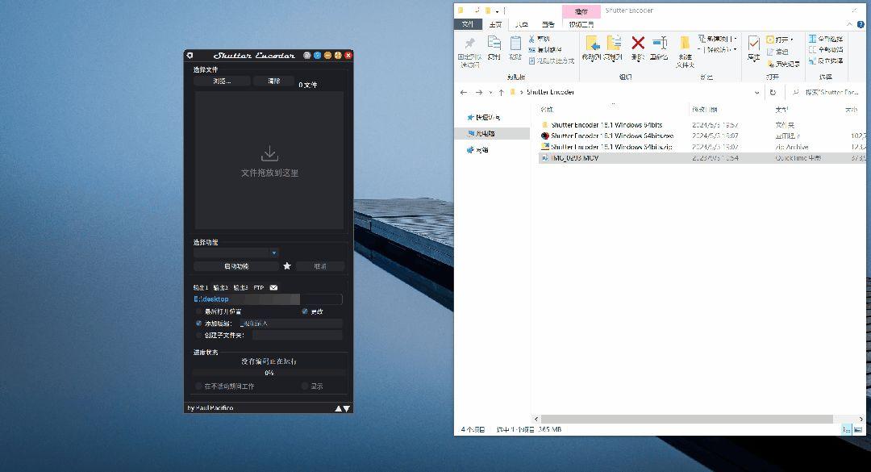Select the Share tab in Explorer ribbon
Screen dimensions: 871x472
[x=522, y=24]
